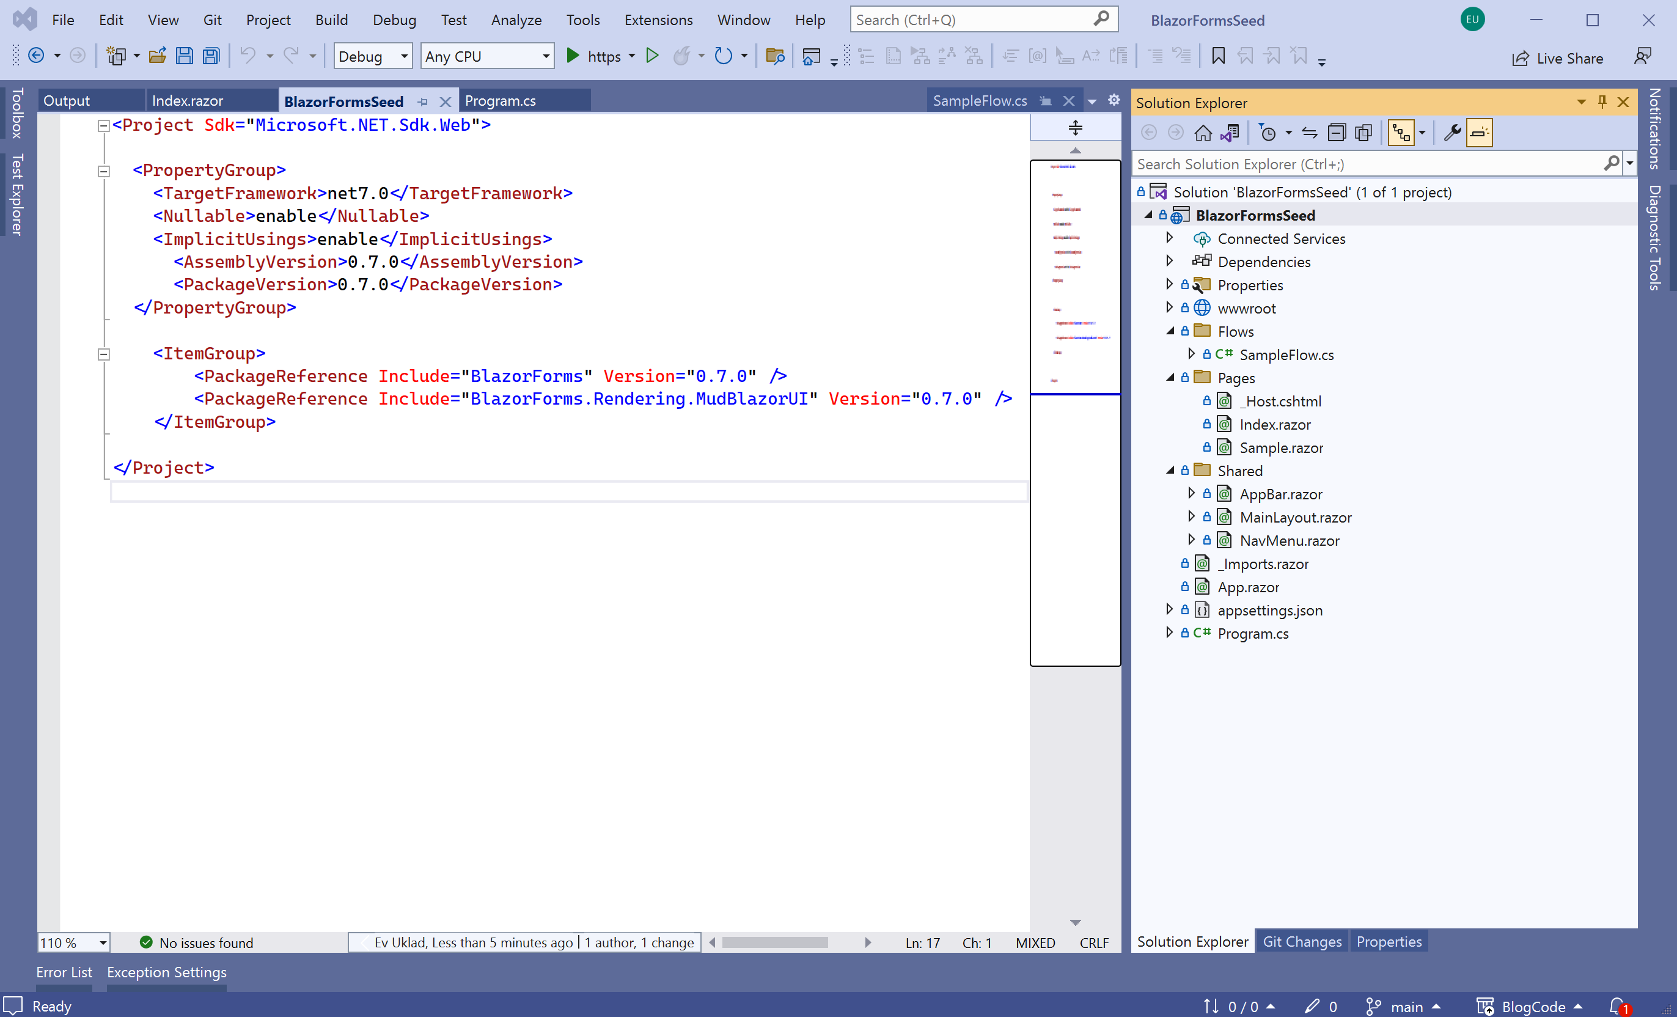Image resolution: width=1677 pixels, height=1017 pixels.
Task: Click the horizontal scrollbar thumb in editor
Action: pos(774,942)
